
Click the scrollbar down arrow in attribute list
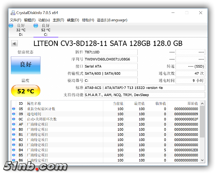(x=202, y=160)
